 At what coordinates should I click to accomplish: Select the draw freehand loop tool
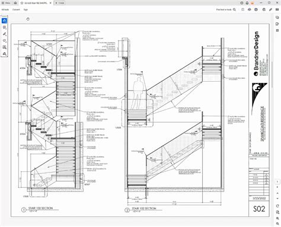click(x=5, y=40)
